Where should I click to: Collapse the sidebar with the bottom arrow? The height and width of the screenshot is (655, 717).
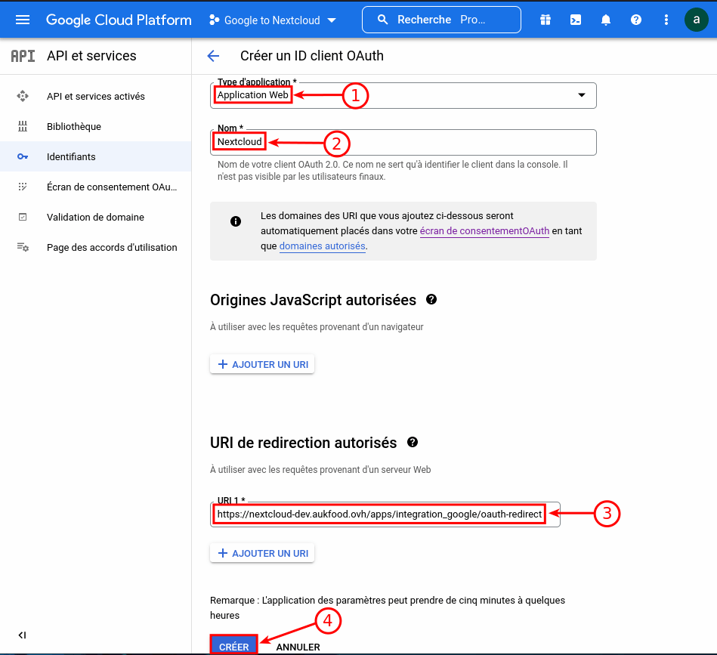tap(22, 635)
